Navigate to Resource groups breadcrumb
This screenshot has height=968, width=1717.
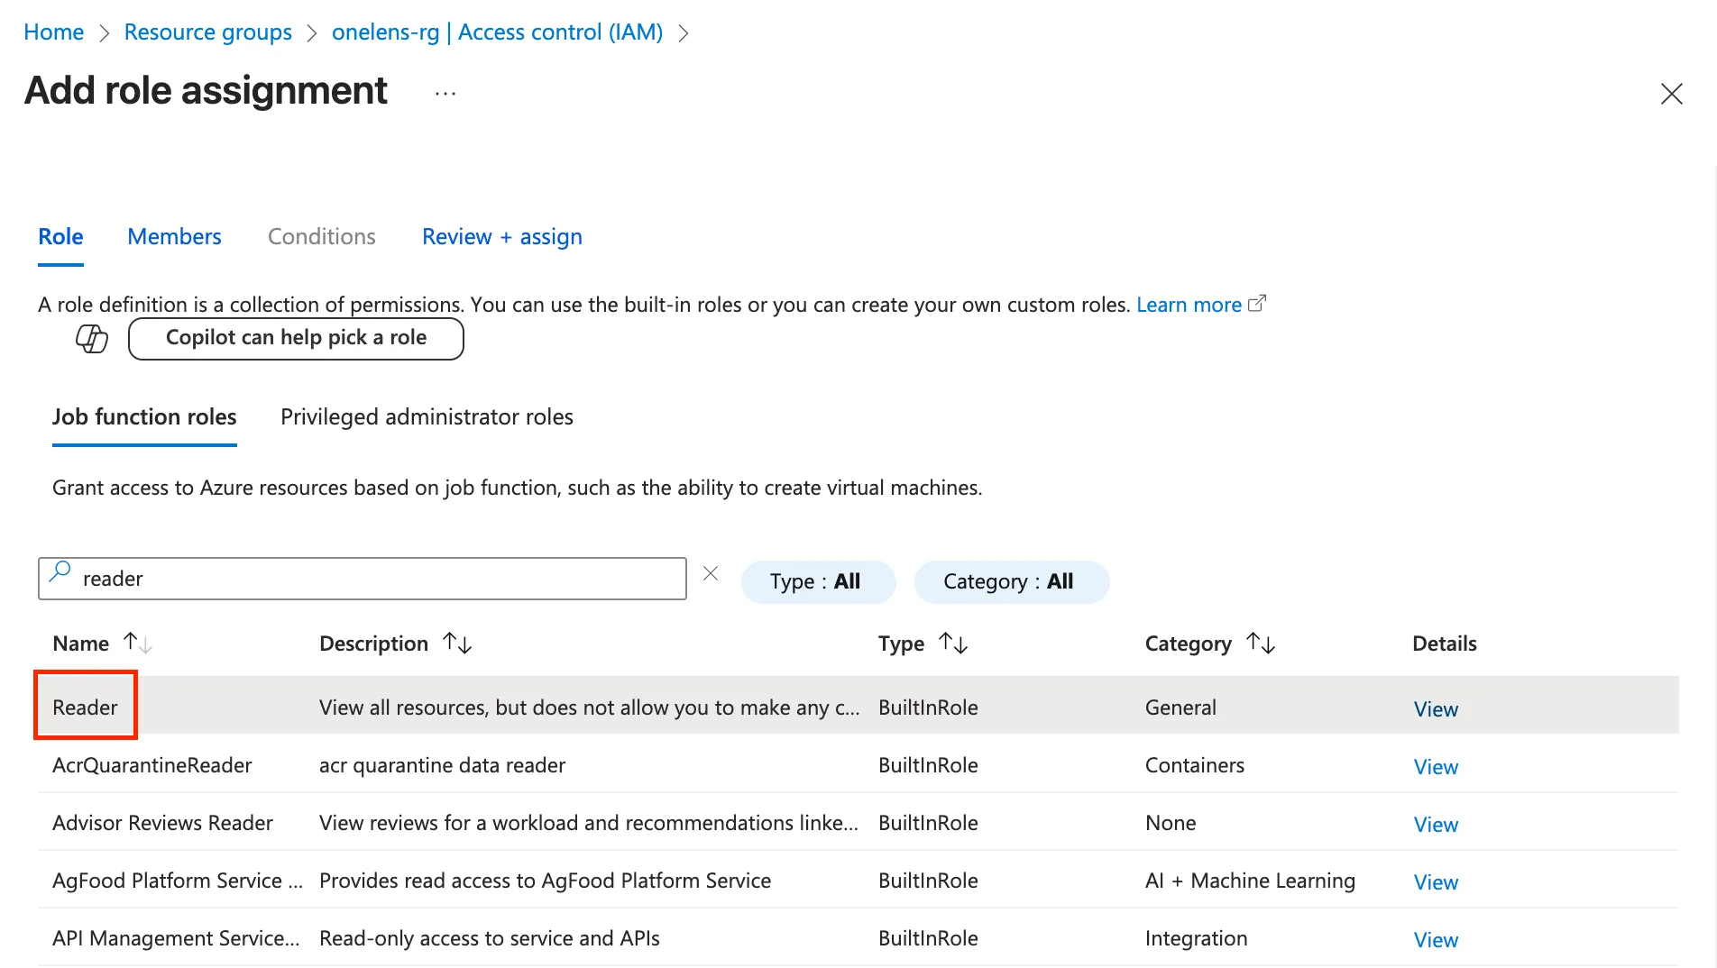[207, 32]
